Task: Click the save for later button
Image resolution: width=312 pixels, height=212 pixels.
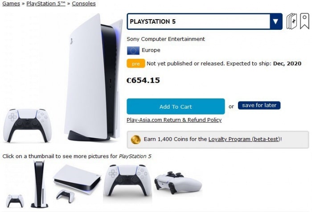Action: point(259,105)
